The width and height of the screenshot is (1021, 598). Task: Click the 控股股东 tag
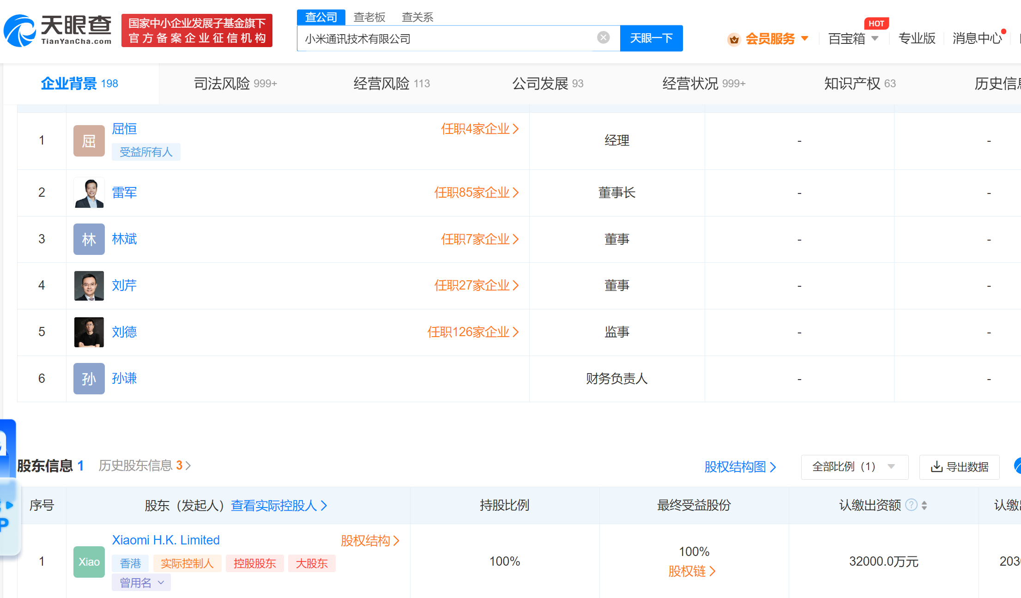[x=254, y=563]
